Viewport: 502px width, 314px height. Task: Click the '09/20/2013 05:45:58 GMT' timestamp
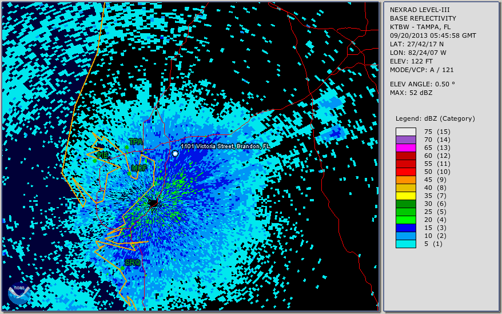(x=433, y=35)
